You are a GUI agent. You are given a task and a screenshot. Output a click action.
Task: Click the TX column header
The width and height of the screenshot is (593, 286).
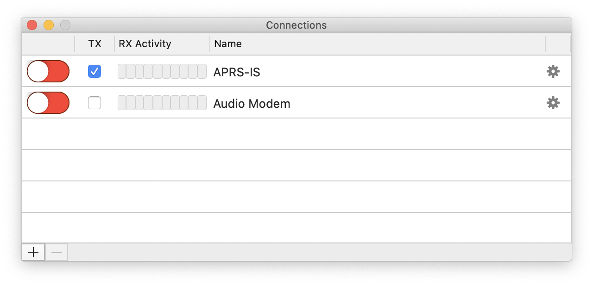tap(95, 44)
